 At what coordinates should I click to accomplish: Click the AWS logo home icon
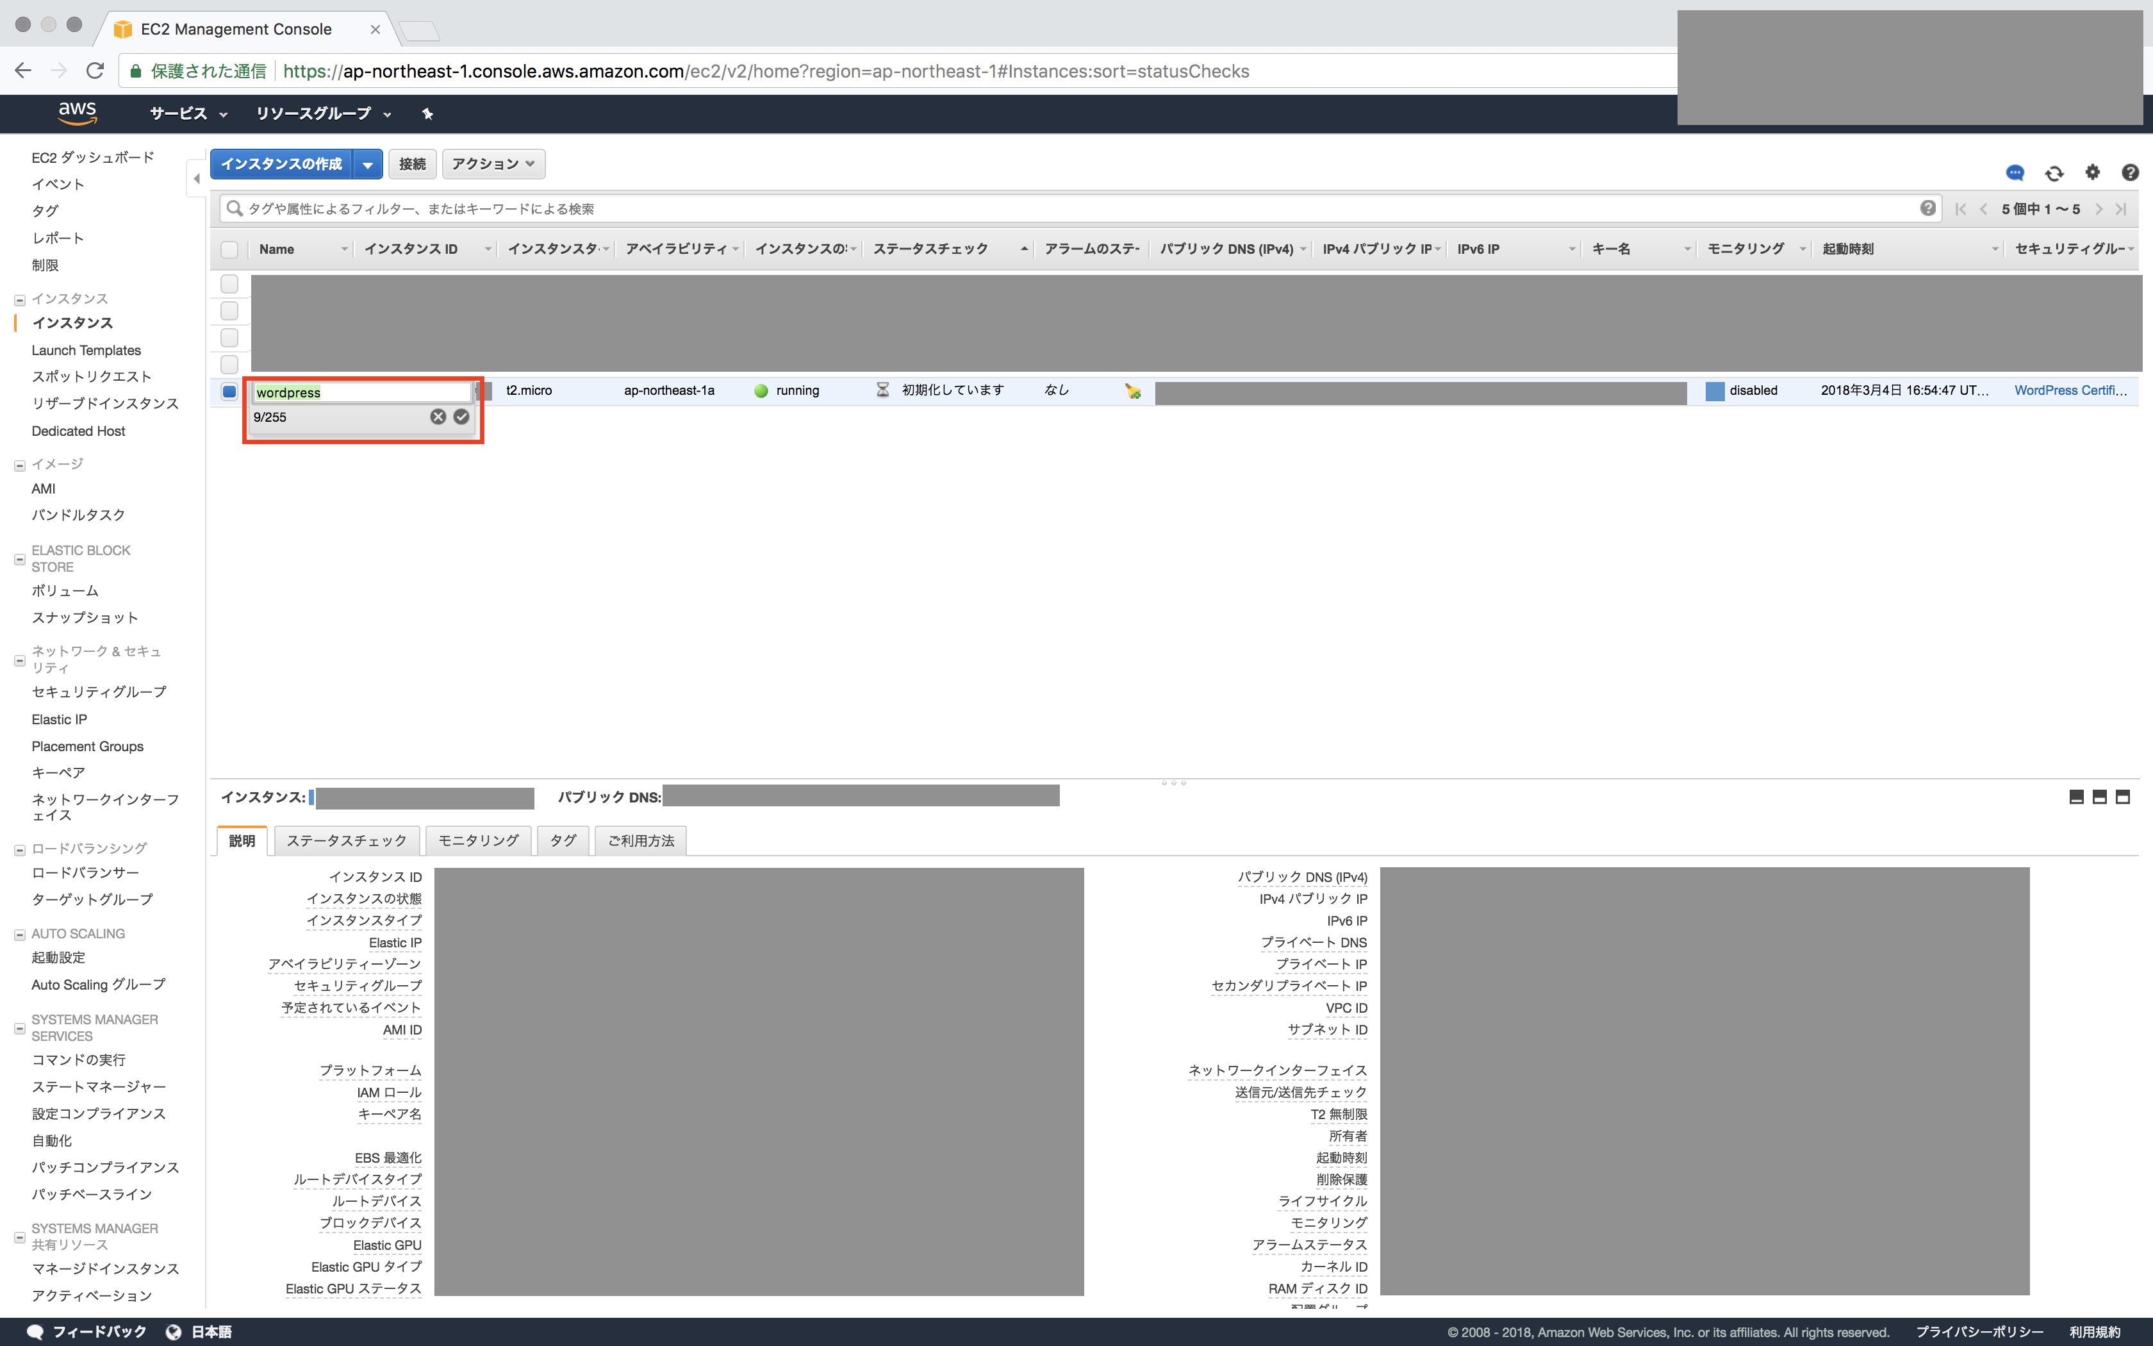78,112
